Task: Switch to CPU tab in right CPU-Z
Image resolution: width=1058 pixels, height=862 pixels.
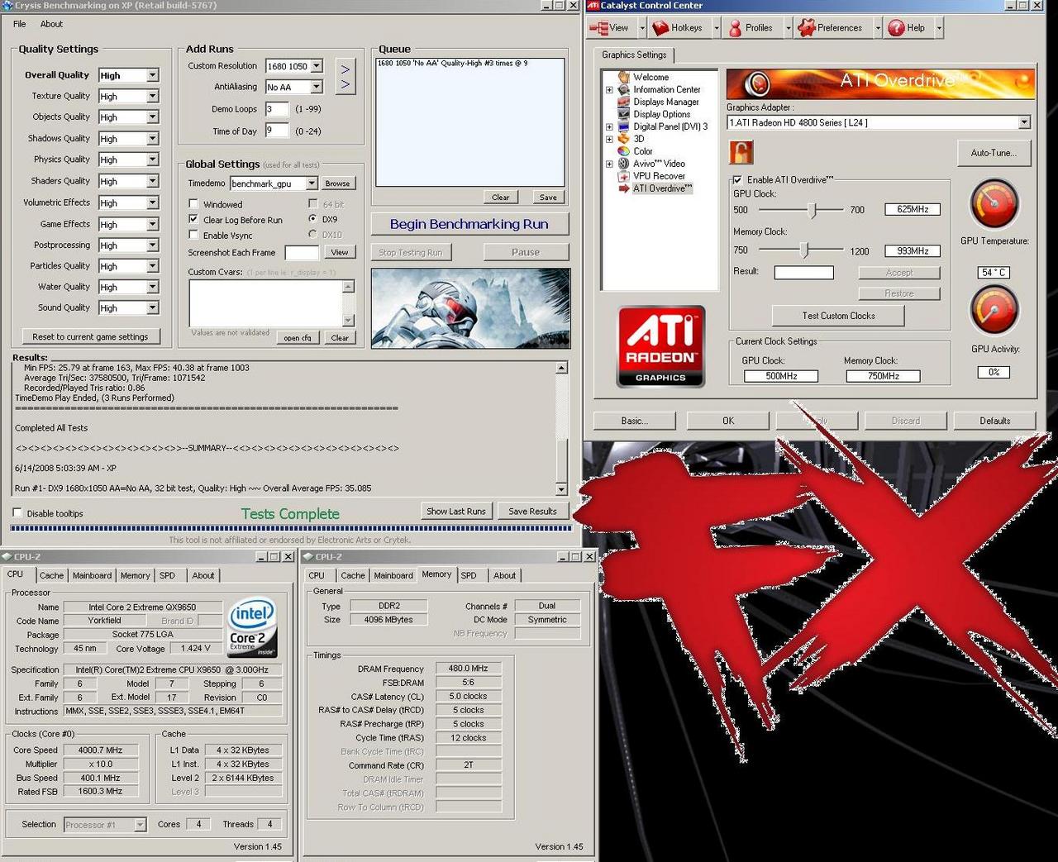Action: [317, 575]
